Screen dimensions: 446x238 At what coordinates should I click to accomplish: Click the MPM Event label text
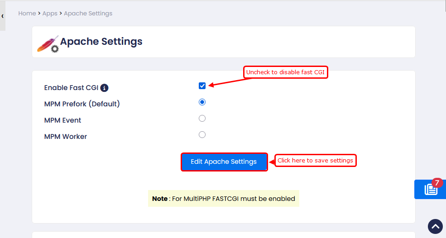63,120
